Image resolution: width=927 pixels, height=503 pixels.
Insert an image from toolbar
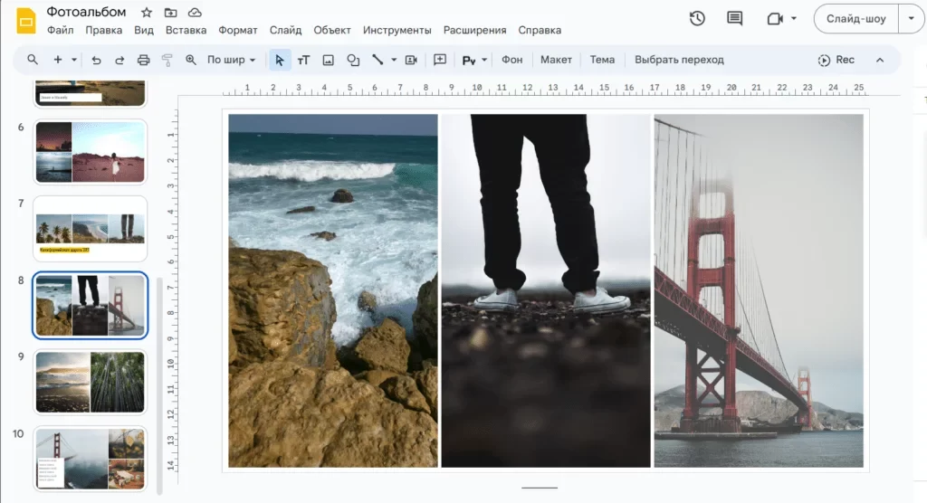click(328, 60)
